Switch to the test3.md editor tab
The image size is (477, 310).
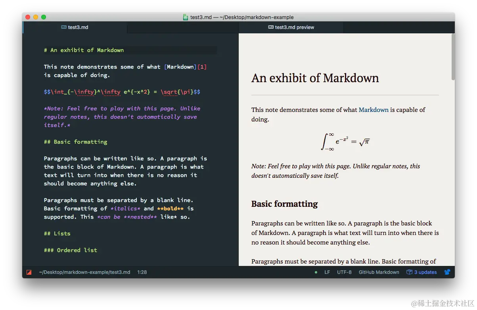(x=78, y=27)
